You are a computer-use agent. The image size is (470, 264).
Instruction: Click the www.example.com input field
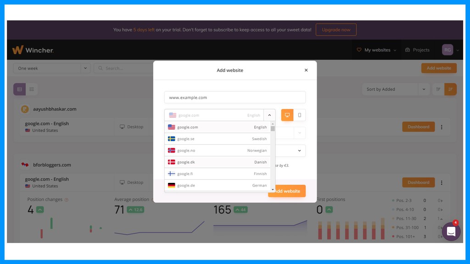click(235, 97)
